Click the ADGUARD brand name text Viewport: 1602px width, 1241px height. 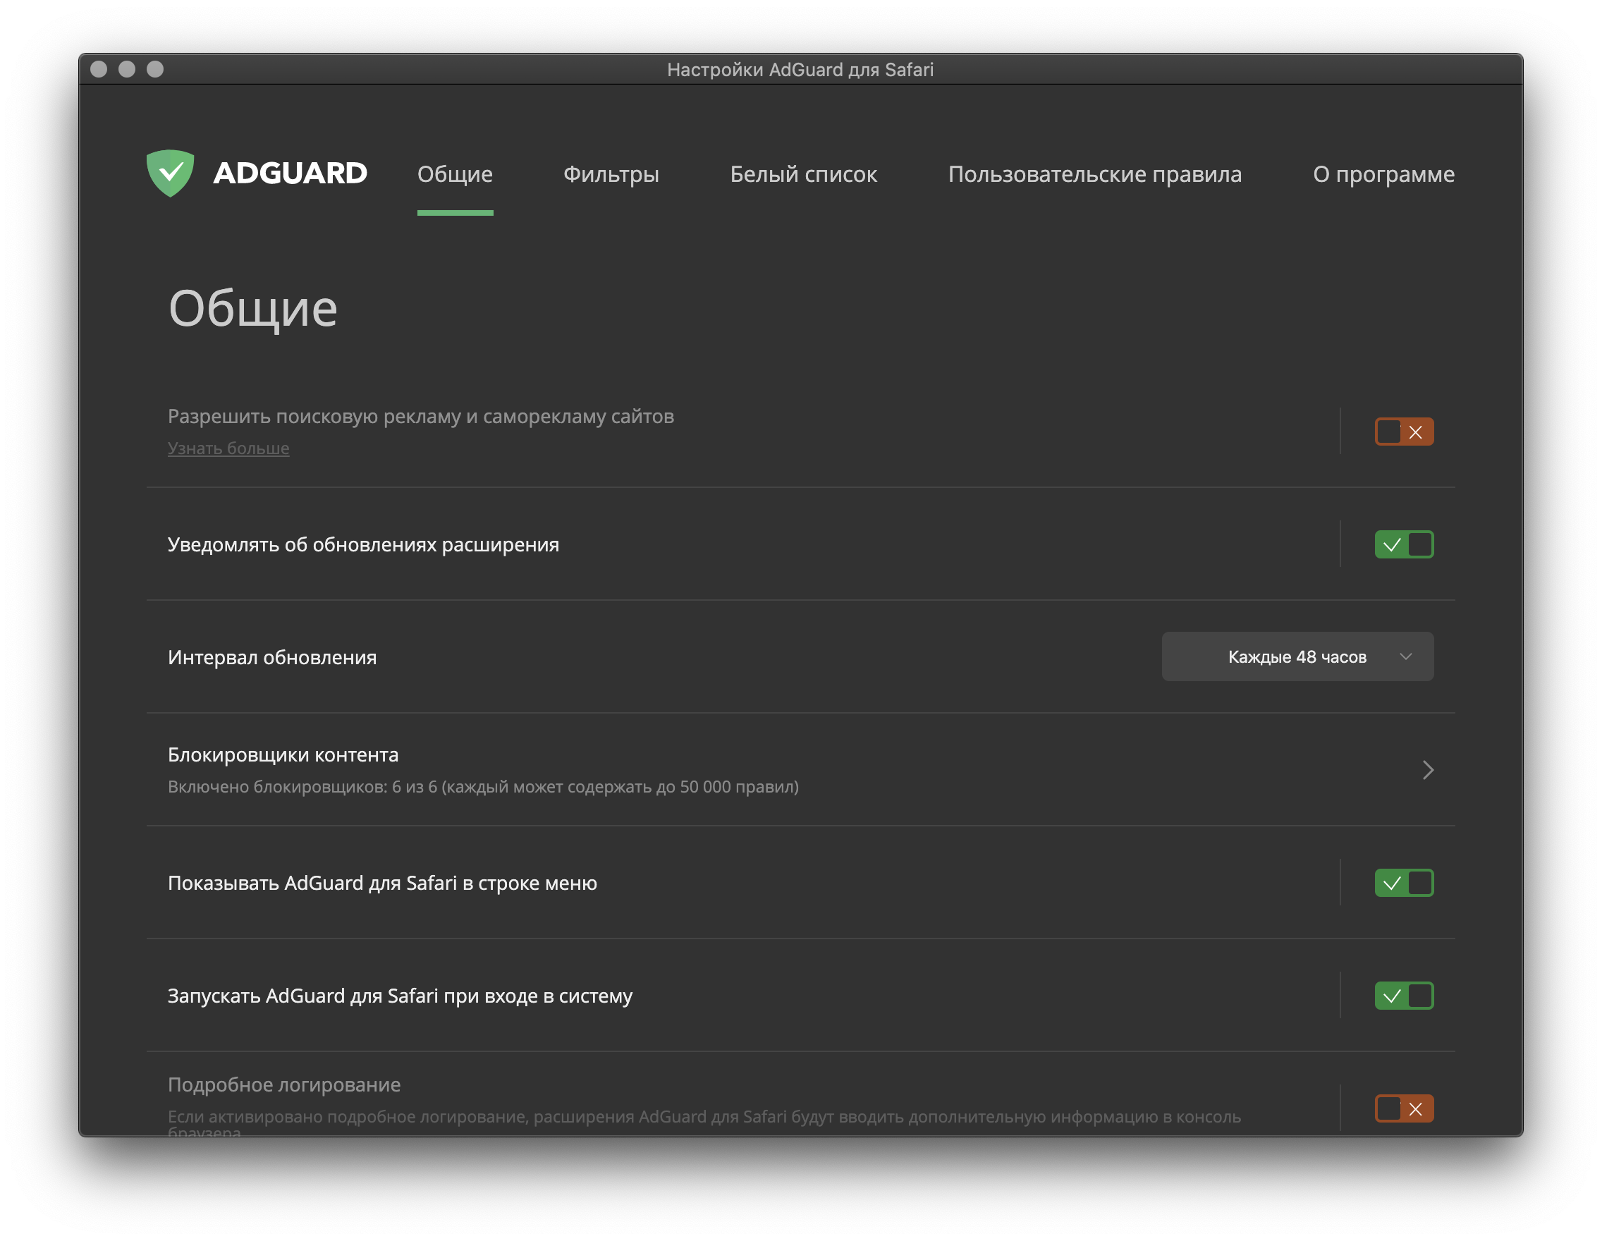coord(290,174)
